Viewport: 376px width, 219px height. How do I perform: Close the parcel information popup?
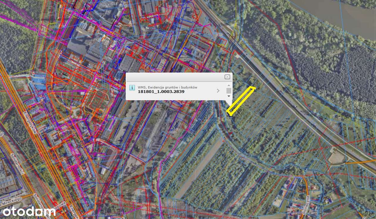click(227, 77)
